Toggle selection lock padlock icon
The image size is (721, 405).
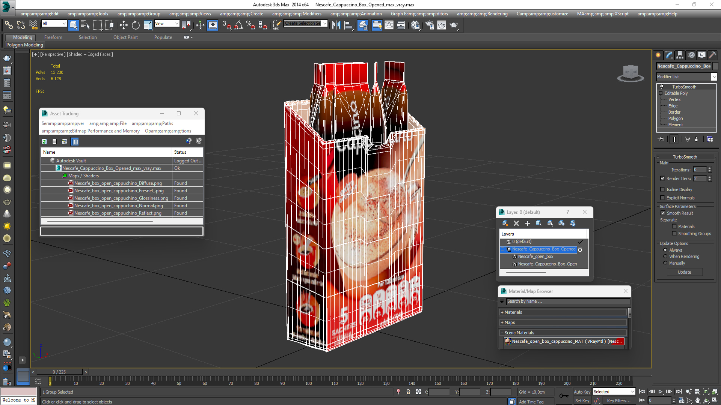[408, 391]
